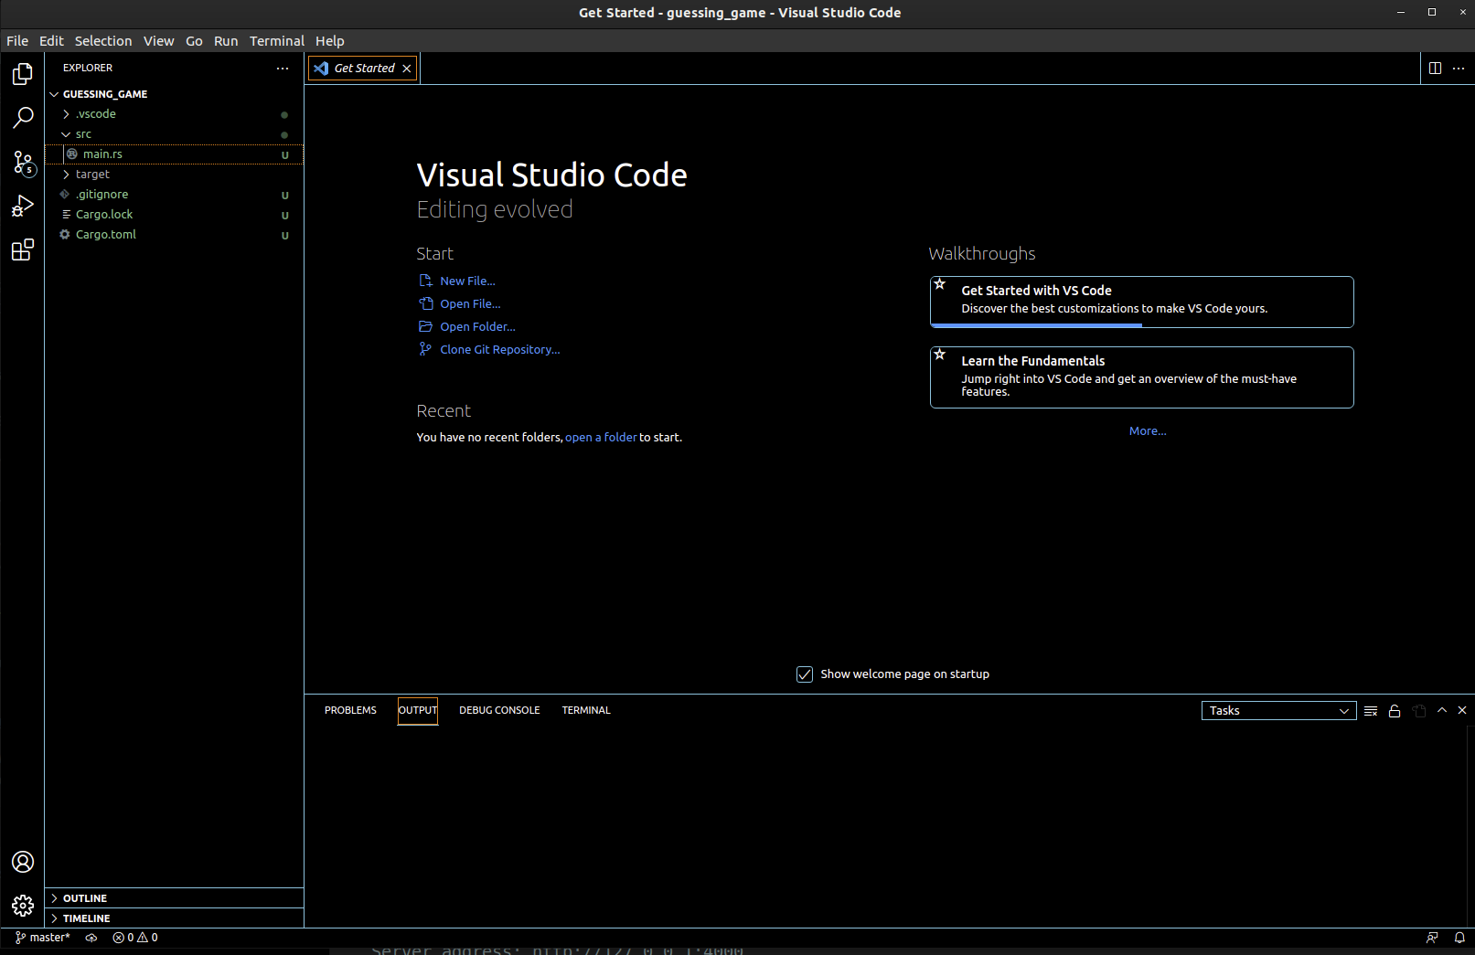The width and height of the screenshot is (1475, 955).
Task: Open the Accounts icon in the activity bar
Action: [23, 862]
